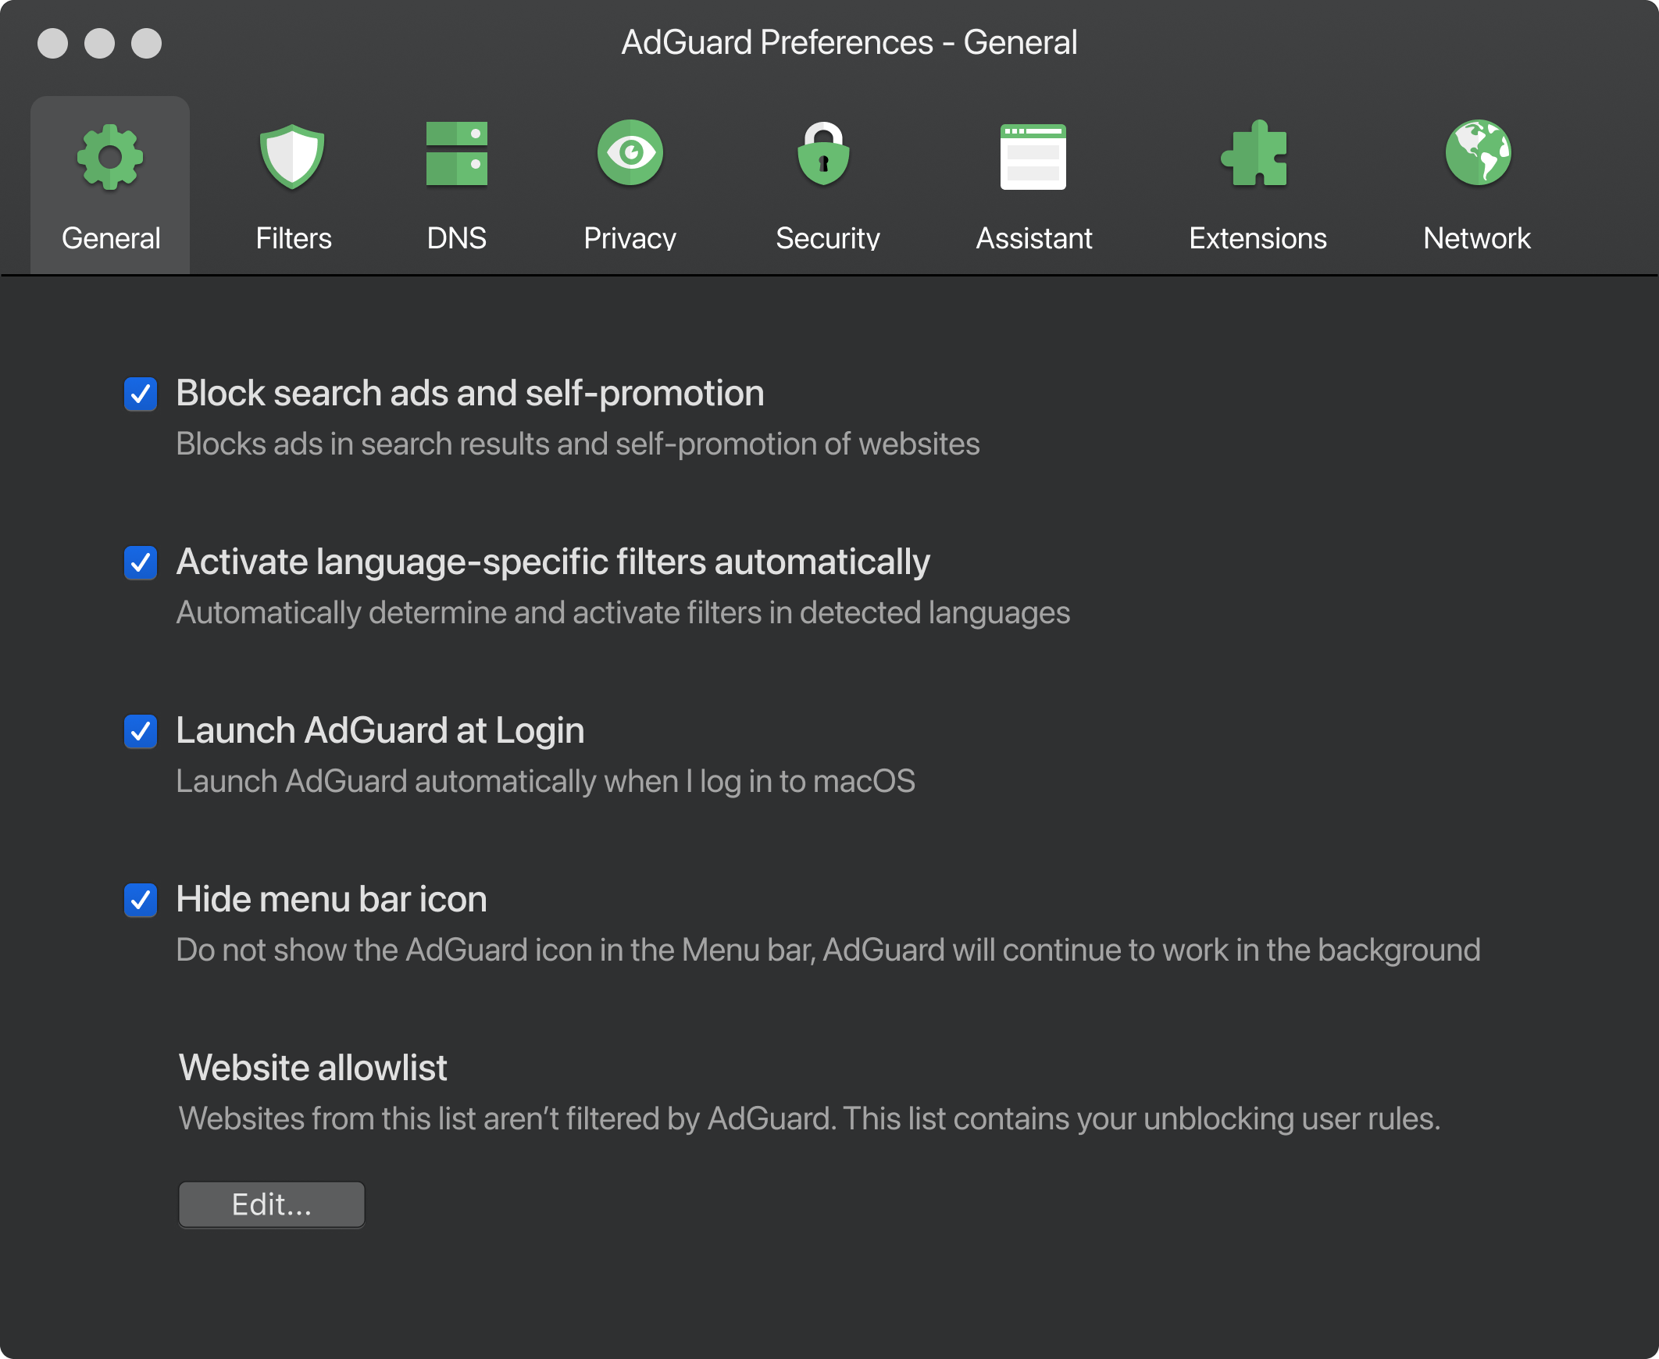Image resolution: width=1659 pixels, height=1359 pixels.
Task: Click the Security padlock icon
Action: (823, 154)
